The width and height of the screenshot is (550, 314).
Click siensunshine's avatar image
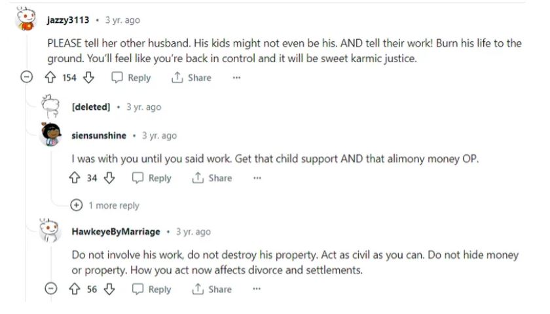[x=51, y=135]
